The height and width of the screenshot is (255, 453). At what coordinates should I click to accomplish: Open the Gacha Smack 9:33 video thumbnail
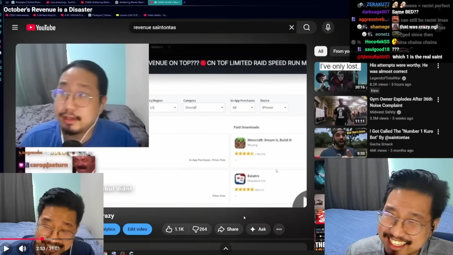coord(340,143)
